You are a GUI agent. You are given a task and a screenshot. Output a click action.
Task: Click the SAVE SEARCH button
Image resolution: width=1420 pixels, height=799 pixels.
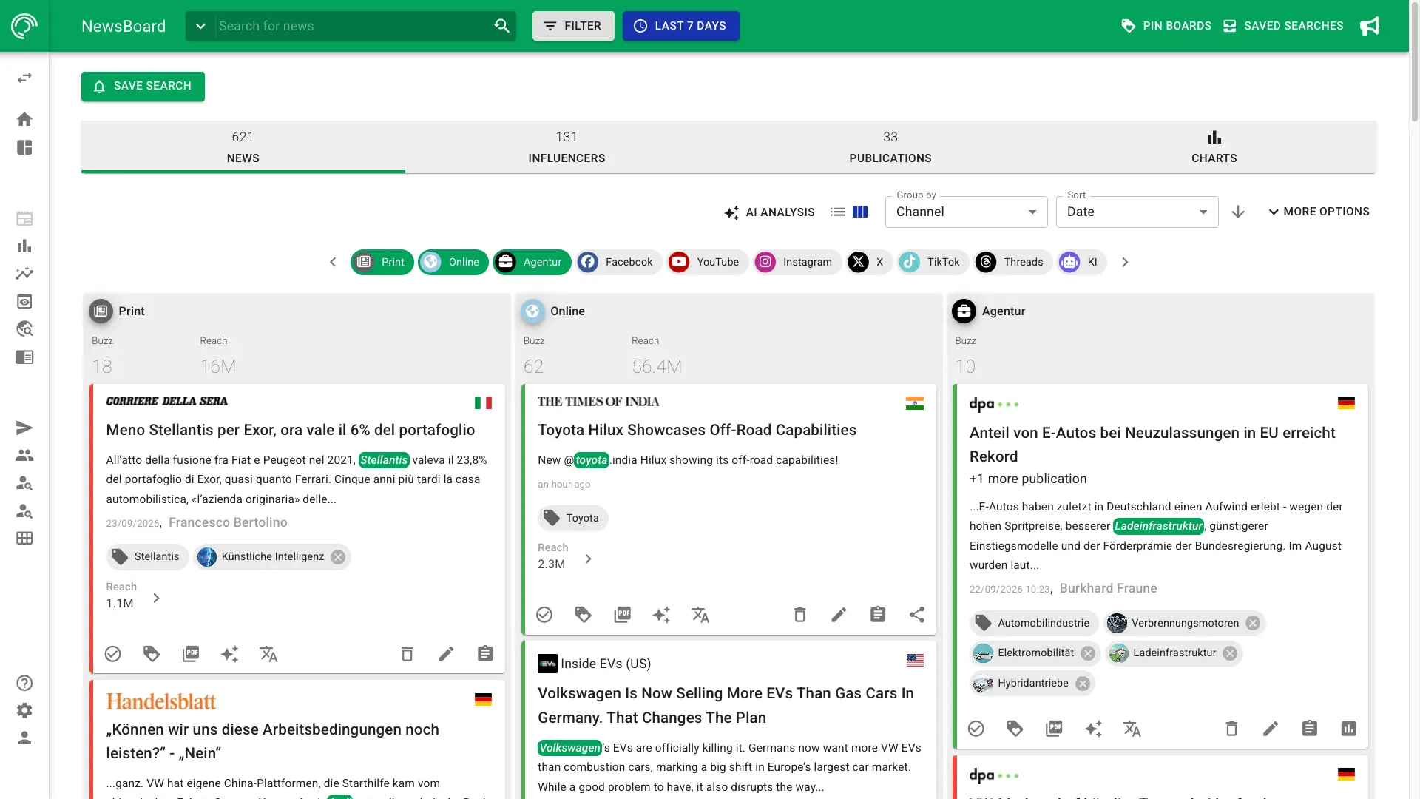(x=143, y=86)
